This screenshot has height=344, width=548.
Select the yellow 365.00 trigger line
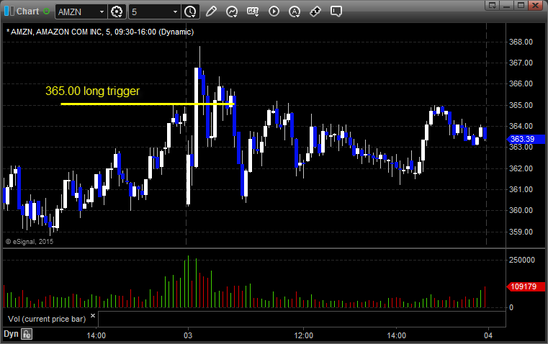[147, 104]
